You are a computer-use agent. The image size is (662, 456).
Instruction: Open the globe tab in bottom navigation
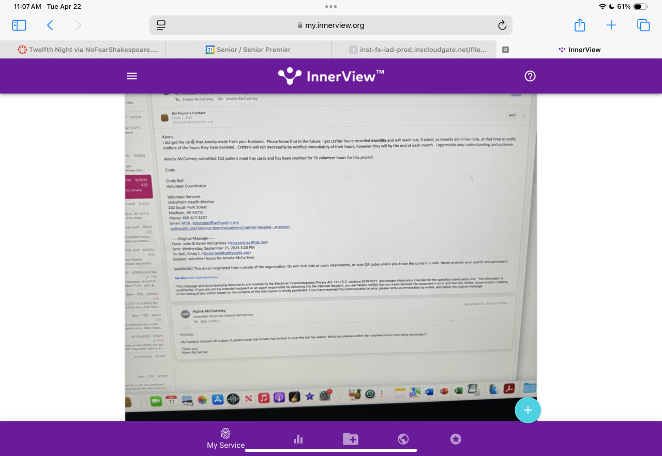tap(403, 439)
